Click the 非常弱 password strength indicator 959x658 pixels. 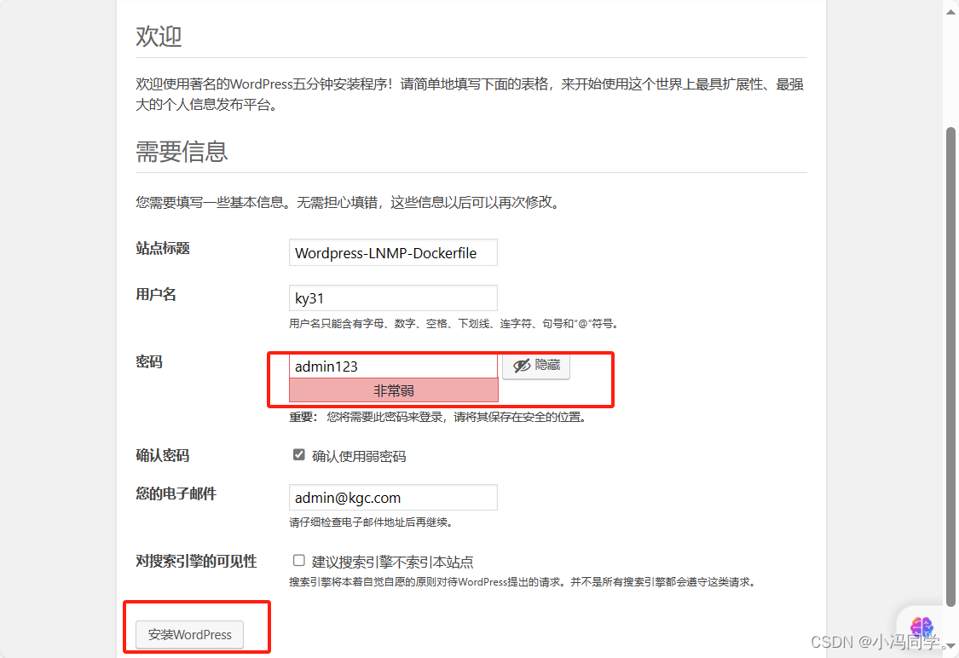click(x=393, y=390)
